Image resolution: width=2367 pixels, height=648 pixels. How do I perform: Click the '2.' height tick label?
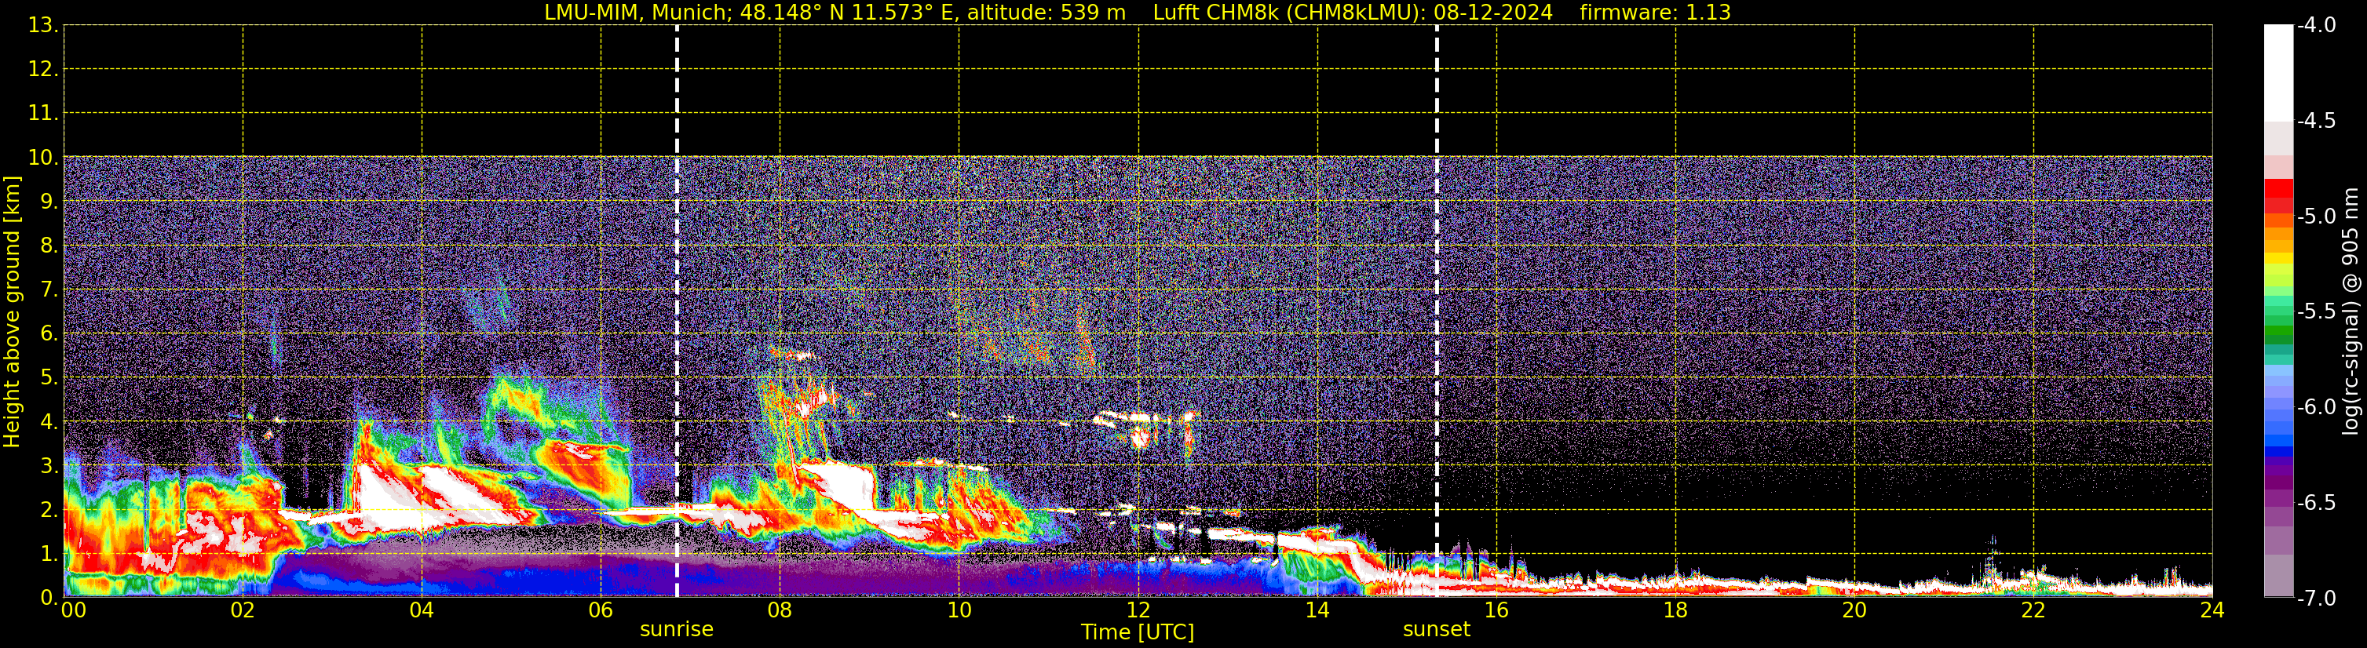[x=49, y=511]
